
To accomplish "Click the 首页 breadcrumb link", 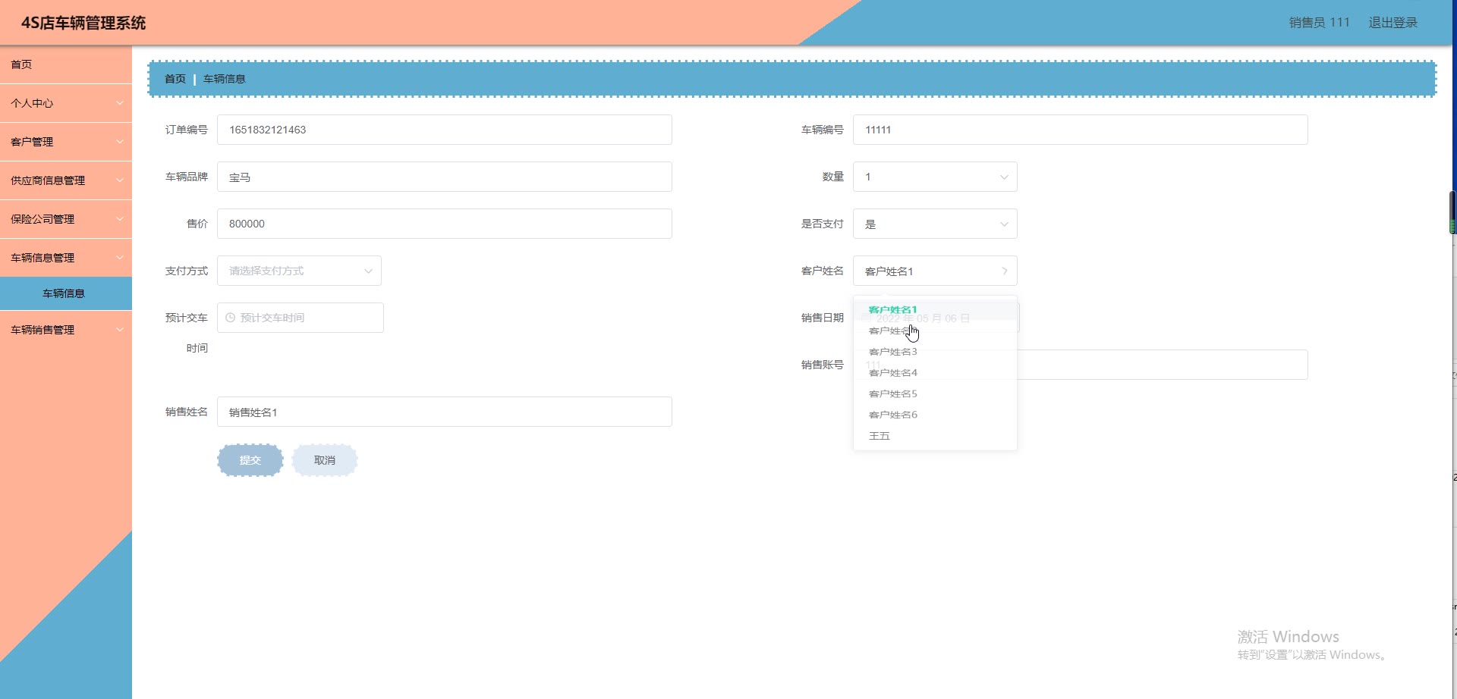I will [x=175, y=79].
